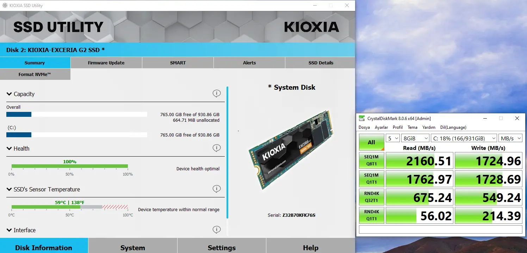
Task: Click the serial number Z32B70KFK76S
Action: (299, 215)
